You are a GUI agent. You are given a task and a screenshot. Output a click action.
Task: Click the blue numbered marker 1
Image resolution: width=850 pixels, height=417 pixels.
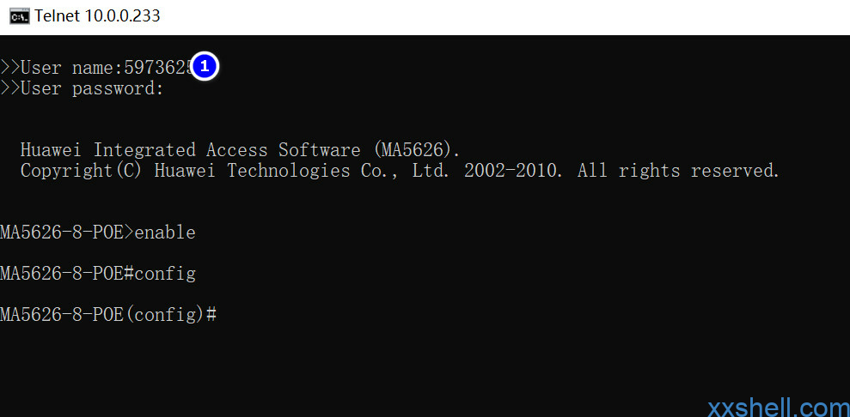tap(205, 67)
